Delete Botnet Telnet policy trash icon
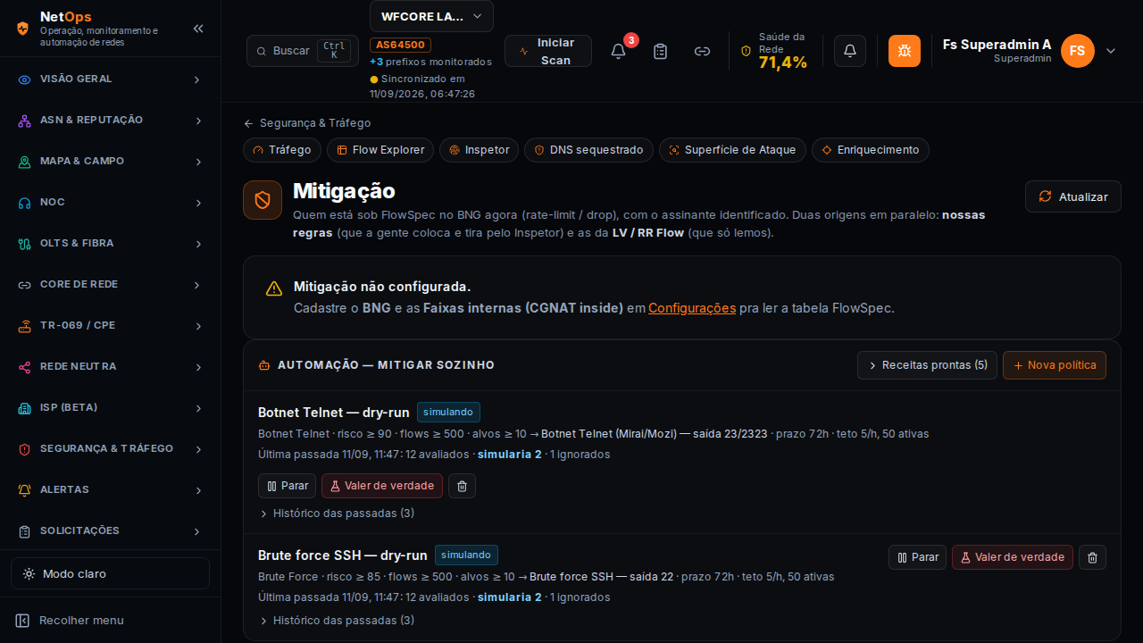This screenshot has height=643, width=1143. pyautogui.click(x=462, y=486)
